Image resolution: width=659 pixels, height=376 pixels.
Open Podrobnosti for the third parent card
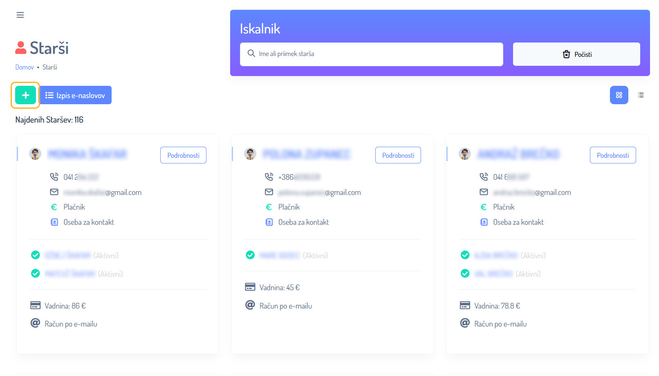612,155
